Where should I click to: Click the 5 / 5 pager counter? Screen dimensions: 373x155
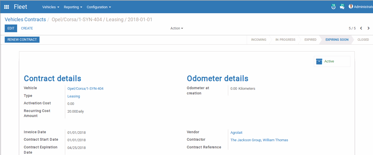point(352,28)
